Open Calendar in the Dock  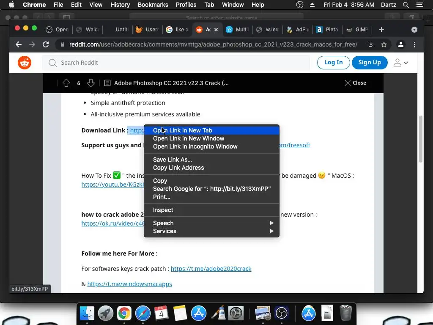pyautogui.click(x=161, y=313)
